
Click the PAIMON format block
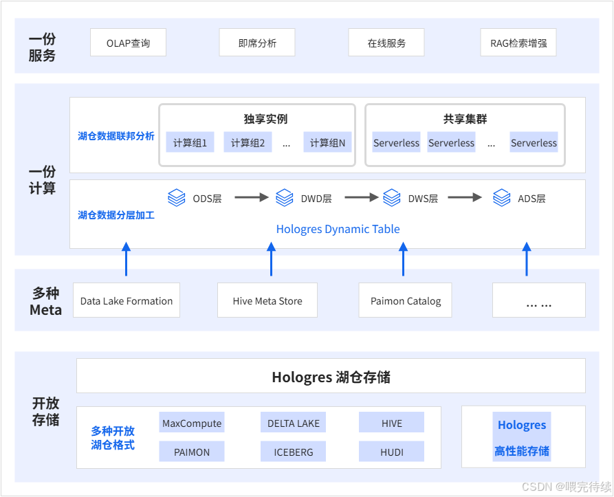[192, 451]
